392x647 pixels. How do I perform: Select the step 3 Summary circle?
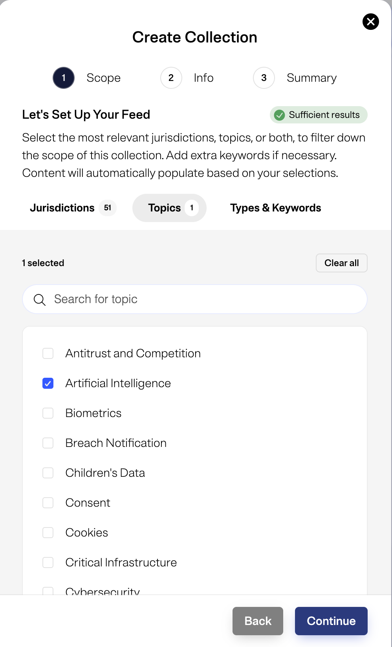pyautogui.click(x=264, y=78)
